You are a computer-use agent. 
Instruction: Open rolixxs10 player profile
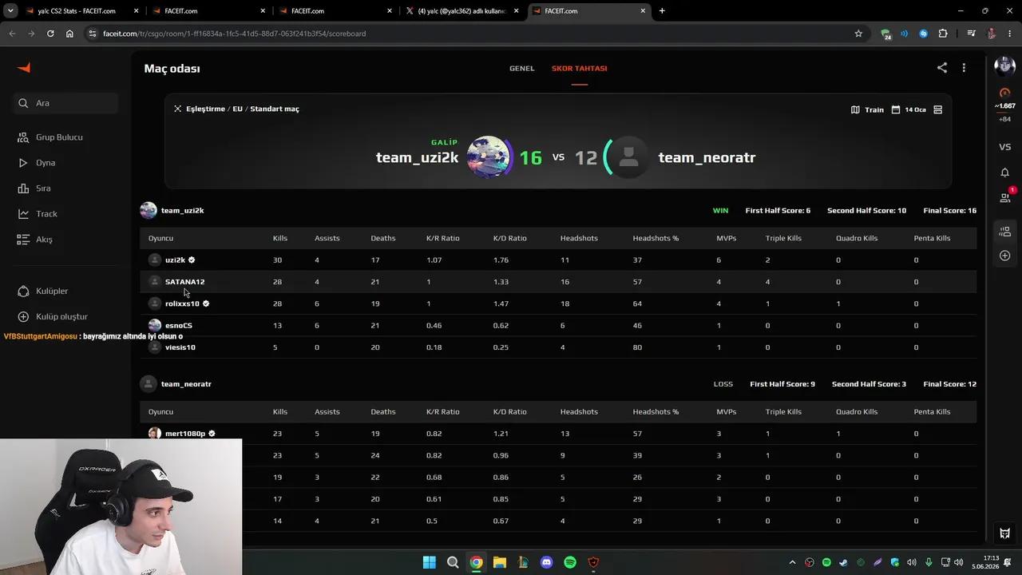pos(182,303)
